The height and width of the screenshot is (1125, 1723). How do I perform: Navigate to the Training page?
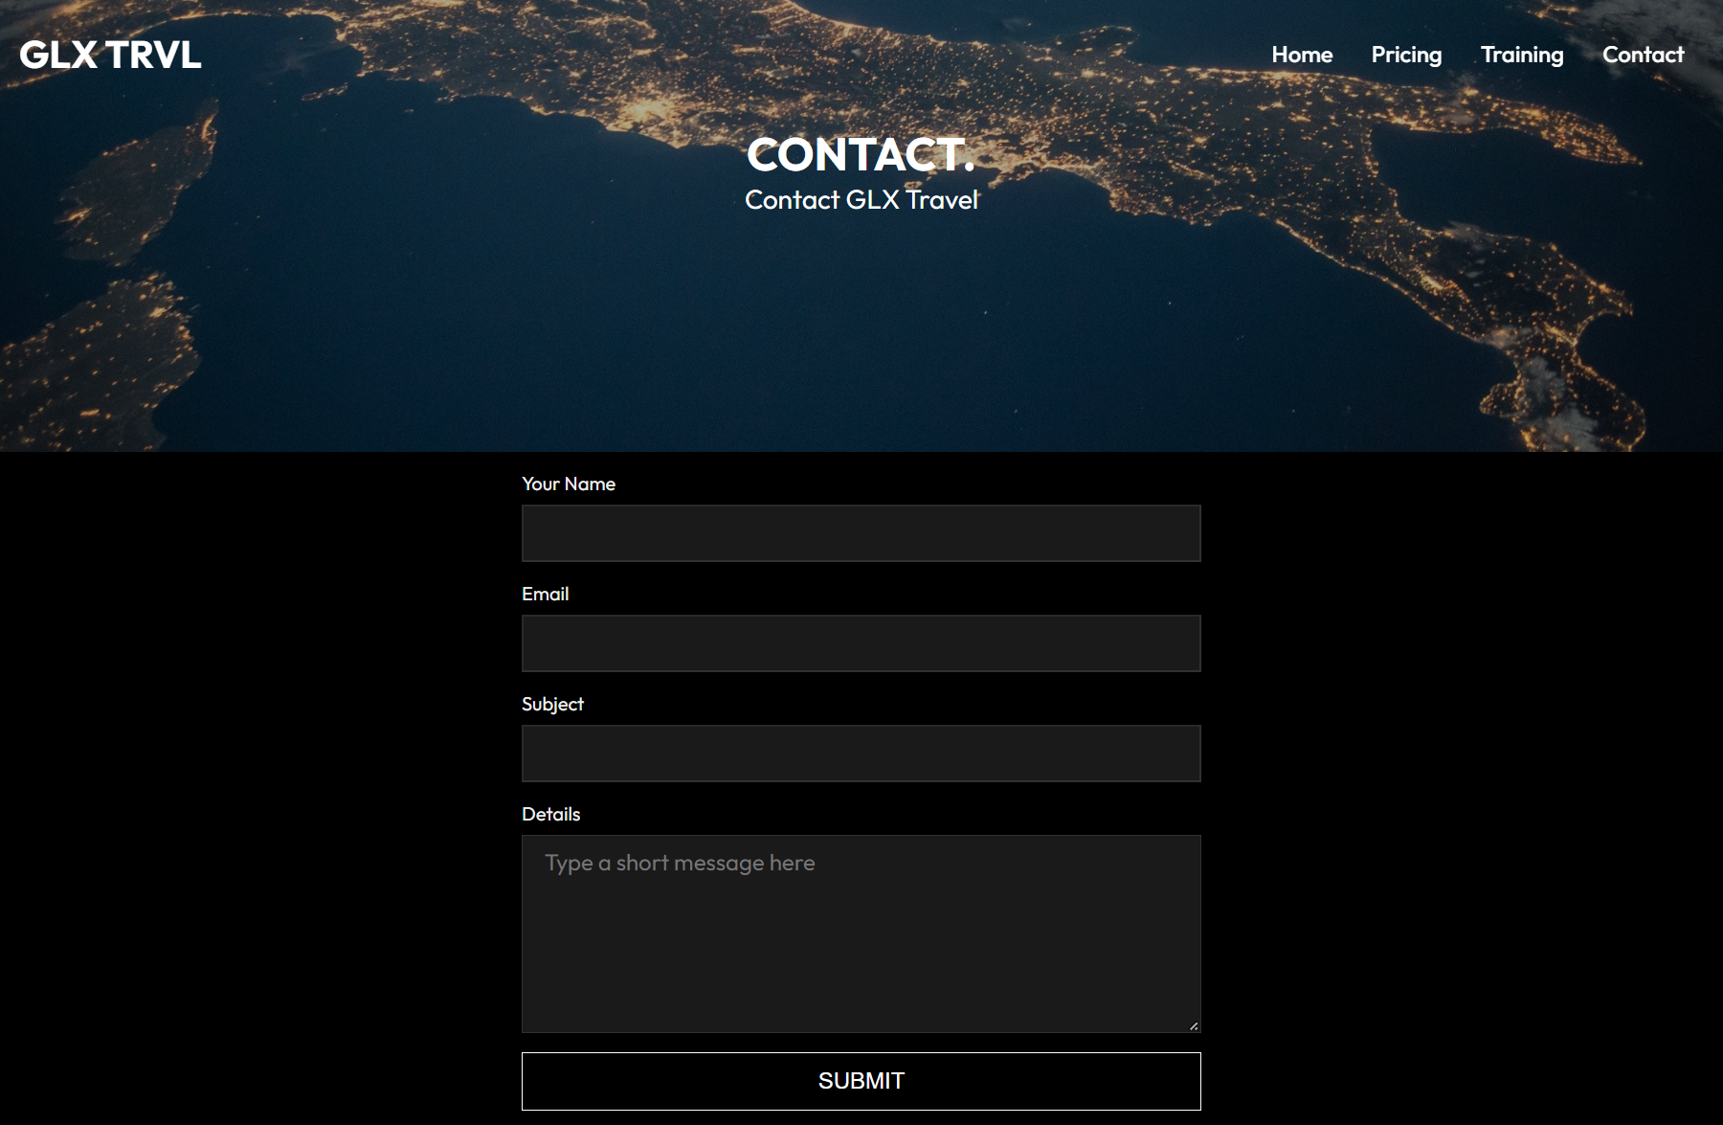tap(1522, 55)
